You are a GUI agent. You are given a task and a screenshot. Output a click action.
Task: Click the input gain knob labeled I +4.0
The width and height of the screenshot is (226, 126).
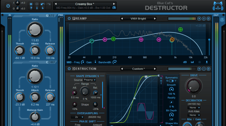[x=17, y=3]
